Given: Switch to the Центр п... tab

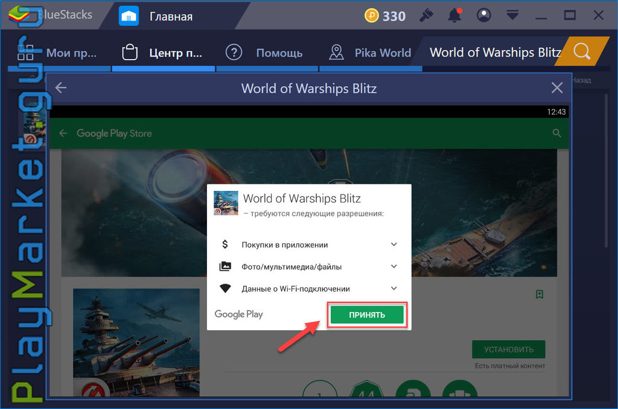Looking at the screenshot, I should point(163,52).
